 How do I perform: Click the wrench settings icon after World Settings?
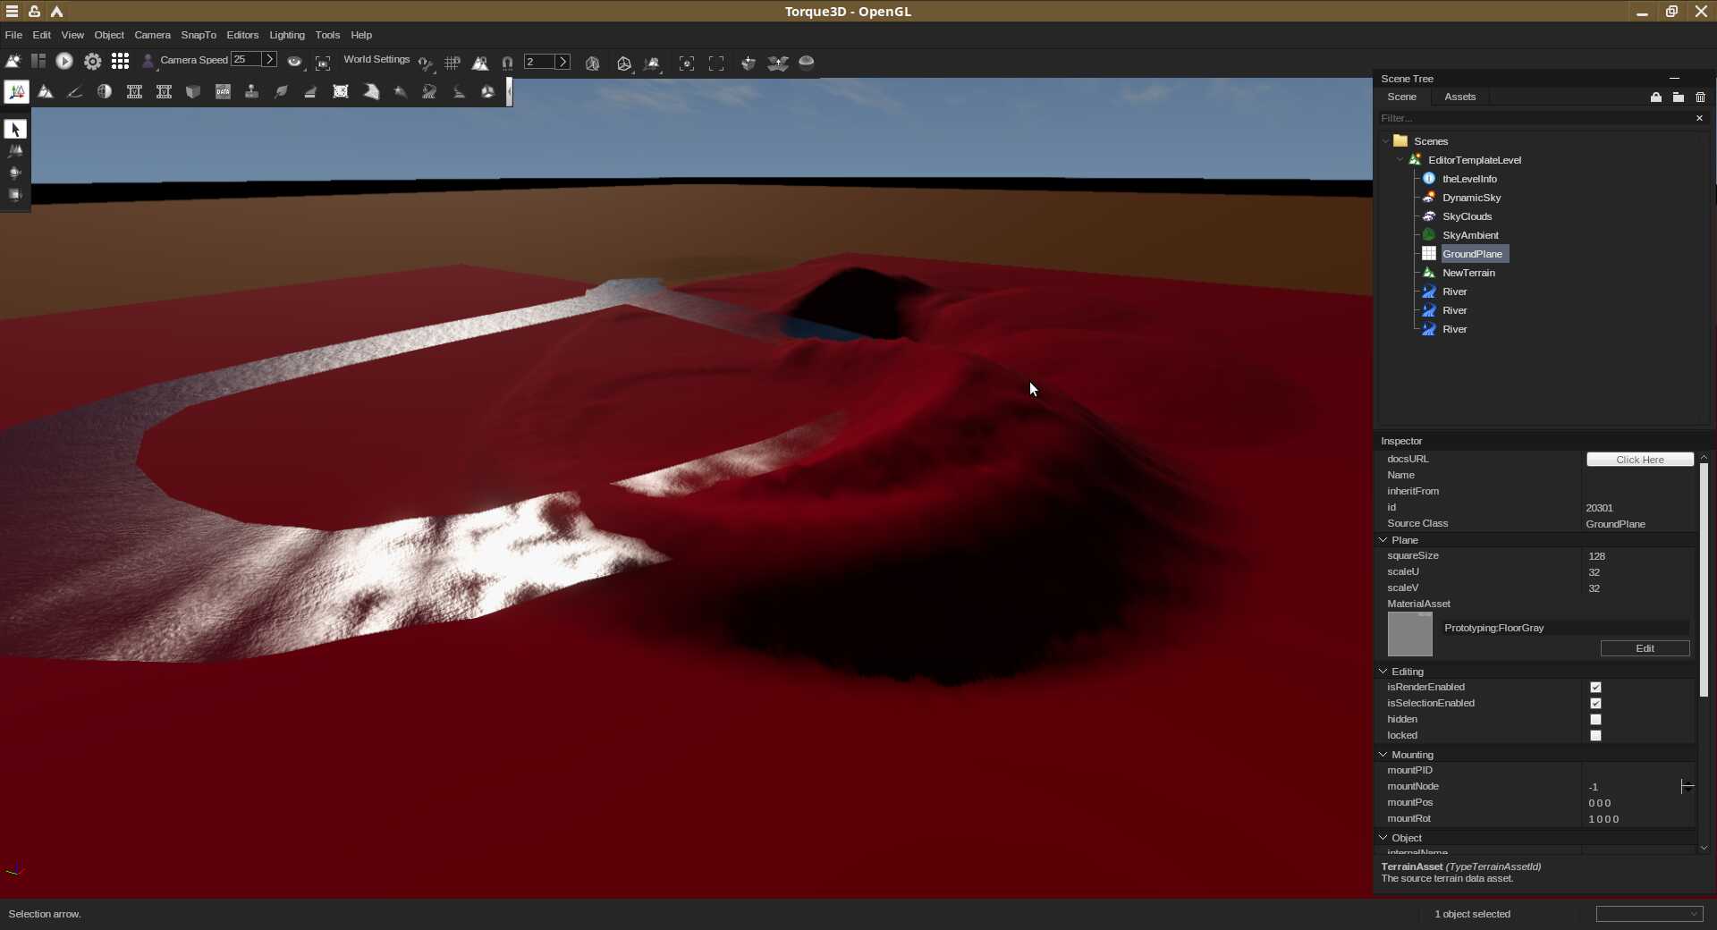[x=426, y=63]
